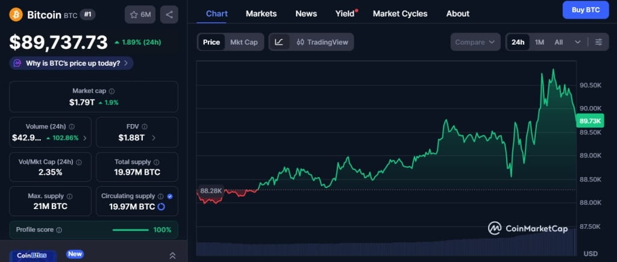Expand more time range options chevron
The image size is (617, 262).
[x=578, y=42]
